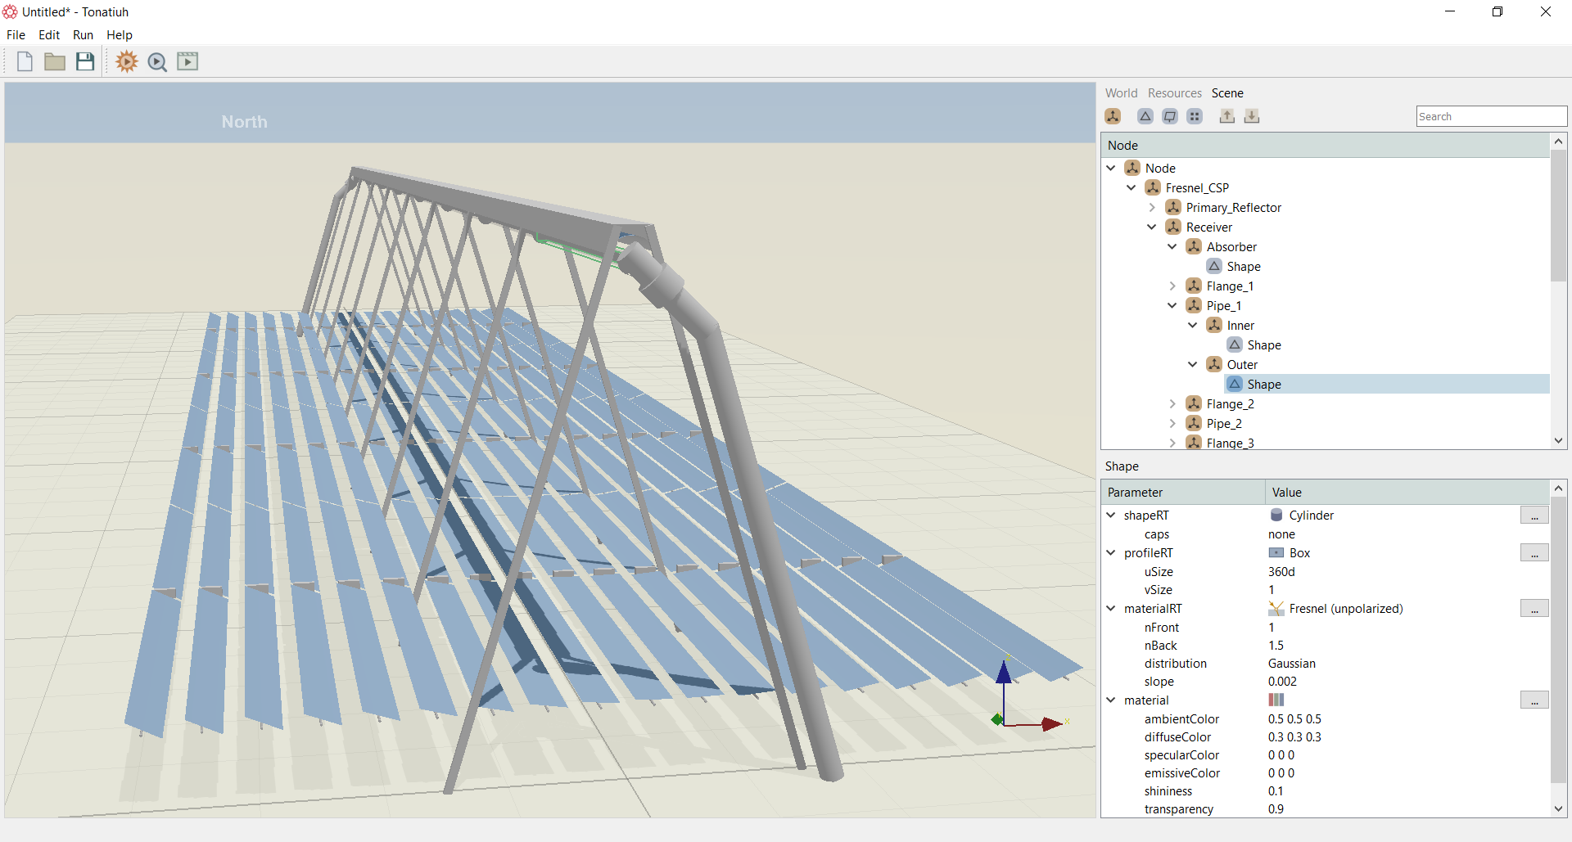
Task: Click the ellipsis button for material
Action: pos(1534,700)
